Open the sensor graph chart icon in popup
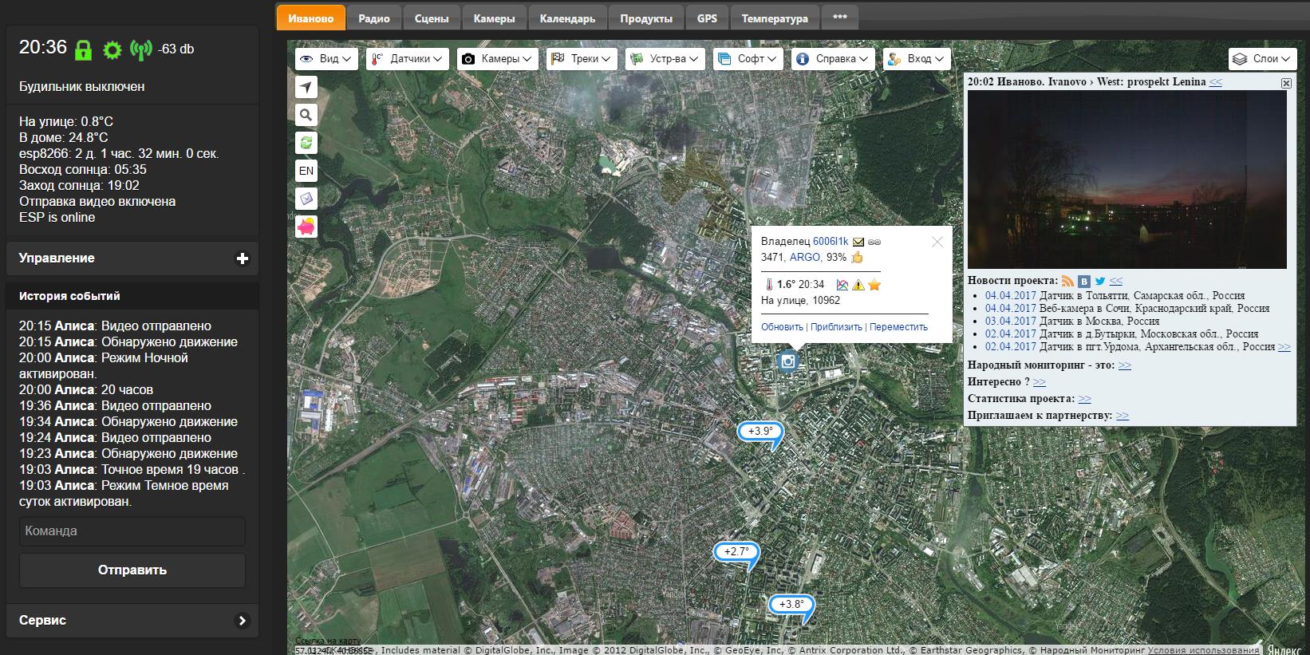 pos(842,285)
